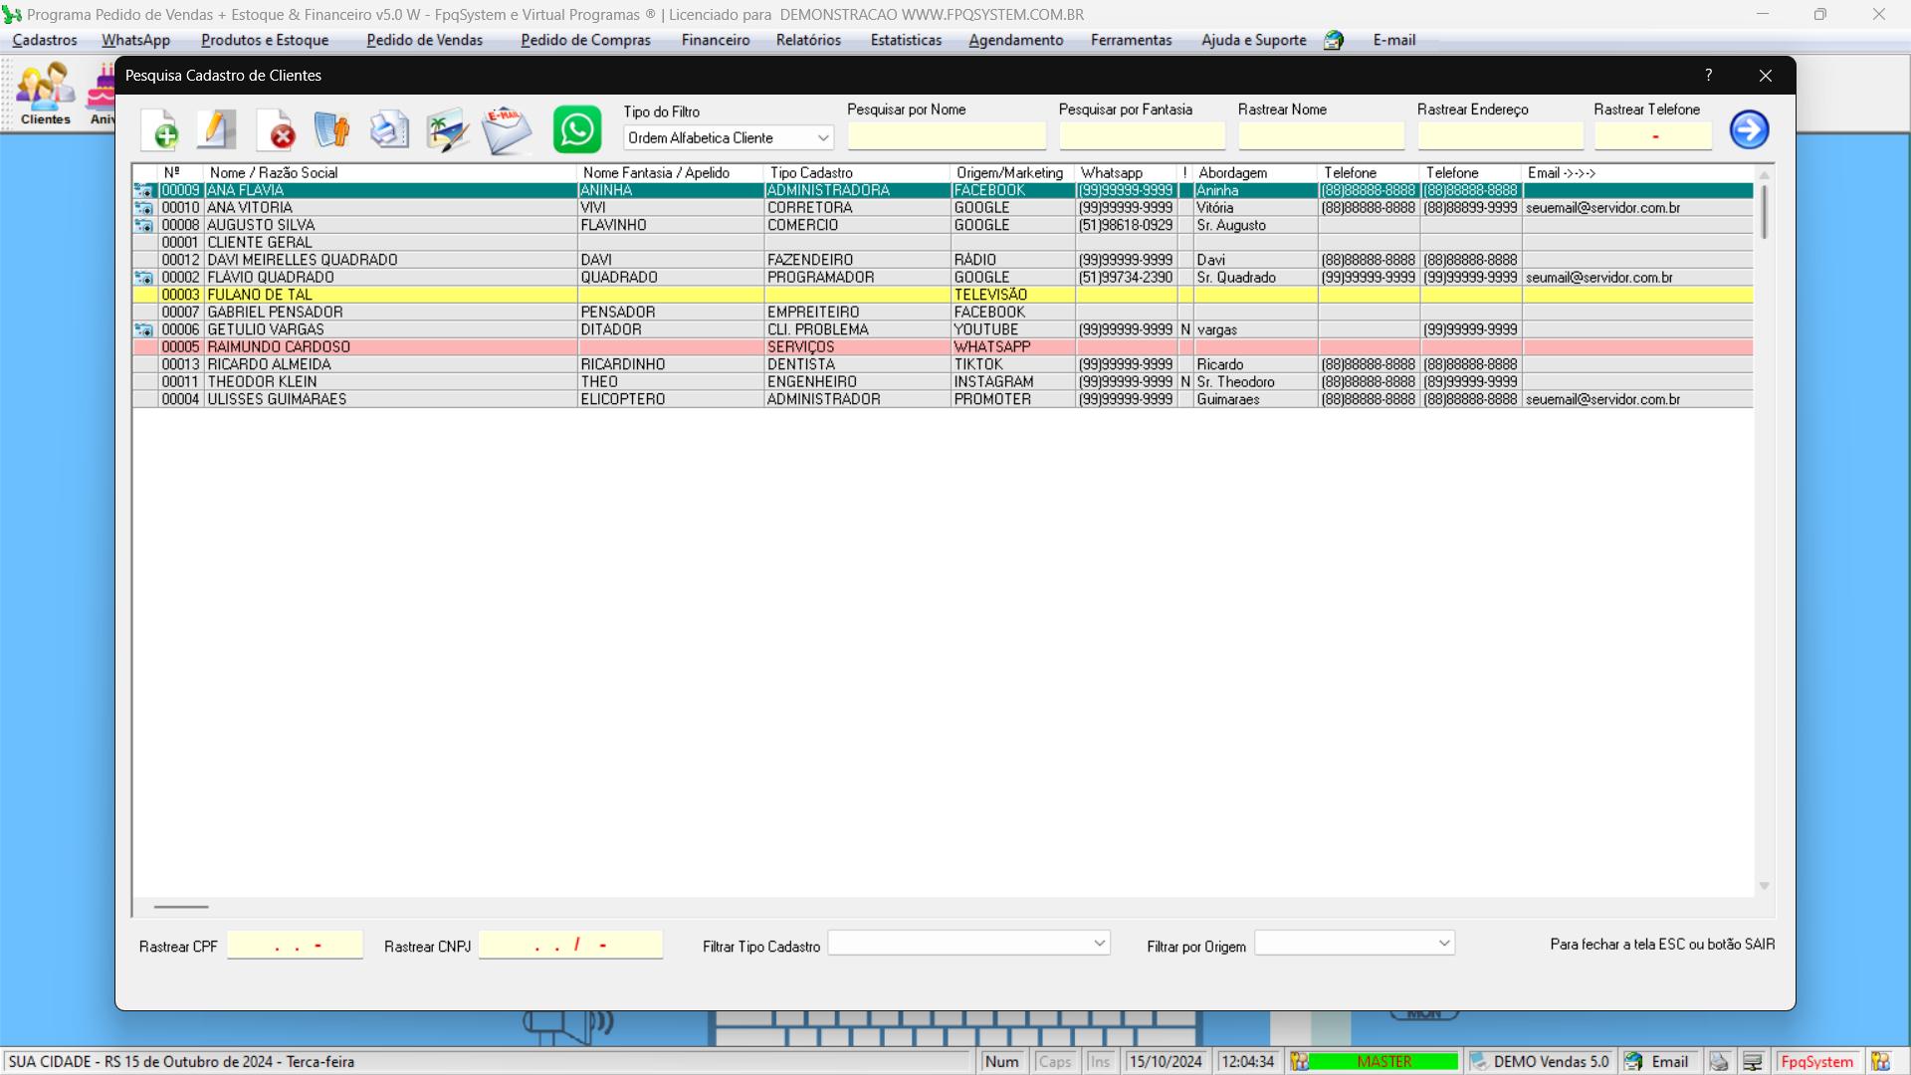Viewport: 1911px width, 1075px height.
Task: Click the Rastrear CNPJ field
Action: tap(570, 946)
